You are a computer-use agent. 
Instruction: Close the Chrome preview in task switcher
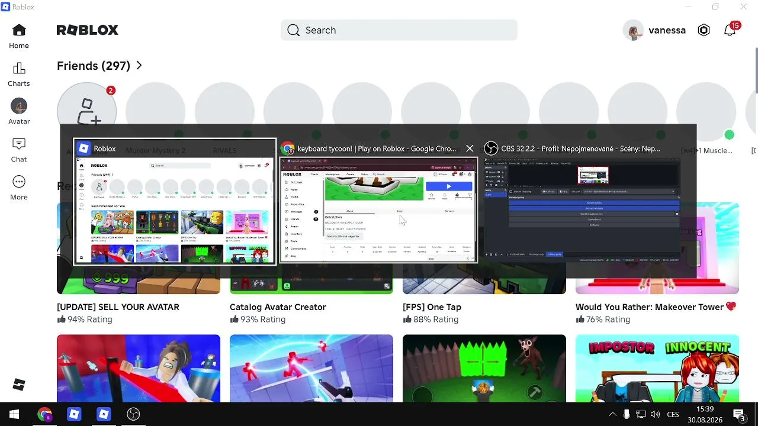point(470,149)
